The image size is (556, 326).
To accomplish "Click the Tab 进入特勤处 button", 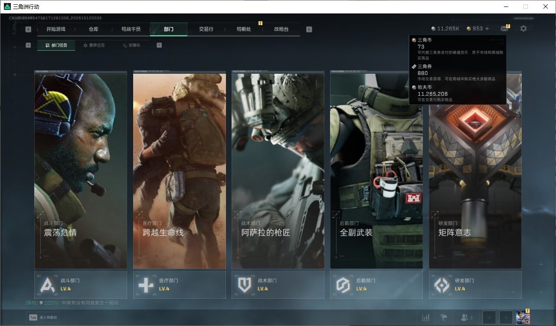I will coord(43,318).
